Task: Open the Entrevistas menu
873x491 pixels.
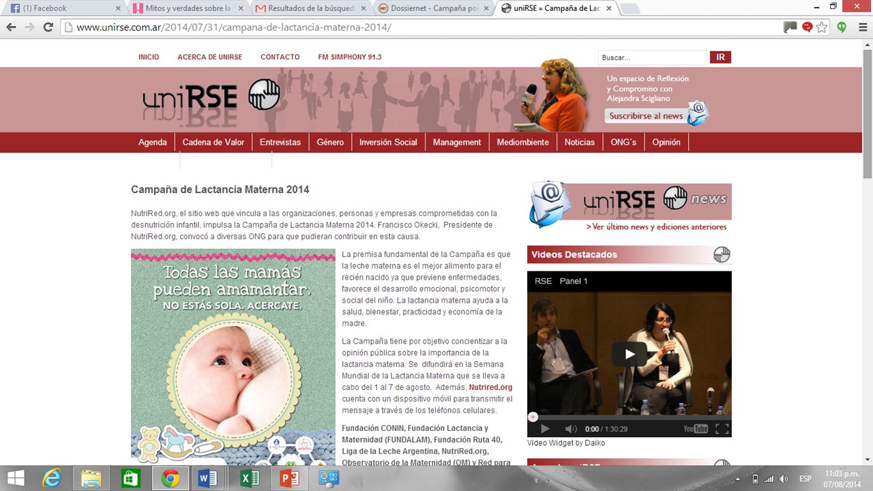Action: tap(280, 142)
